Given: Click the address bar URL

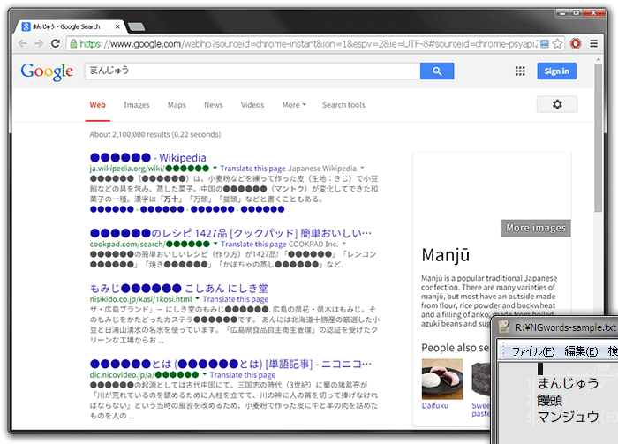Looking at the screenshot, I should coord(308,44).
